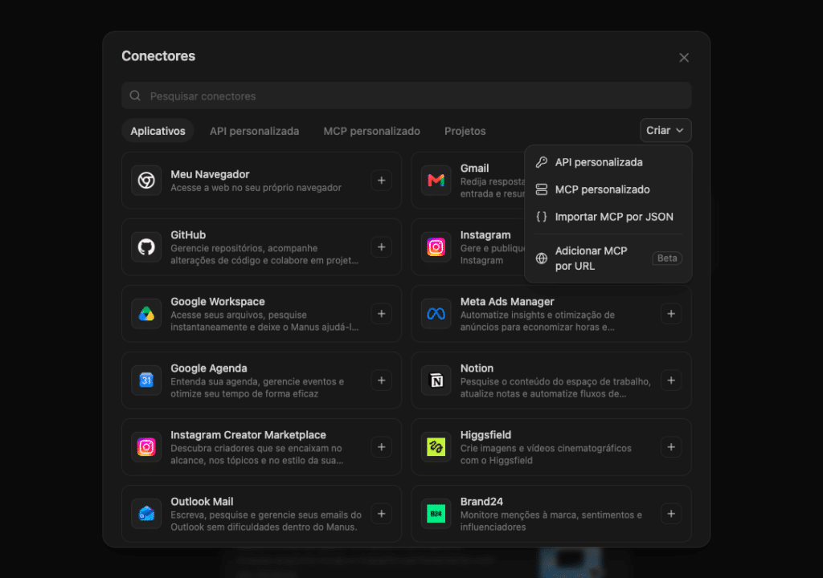This screenshot has width=823, height=578.
Task: Click the Meu Navegador browser icon
Action: [x=146, y=181]
